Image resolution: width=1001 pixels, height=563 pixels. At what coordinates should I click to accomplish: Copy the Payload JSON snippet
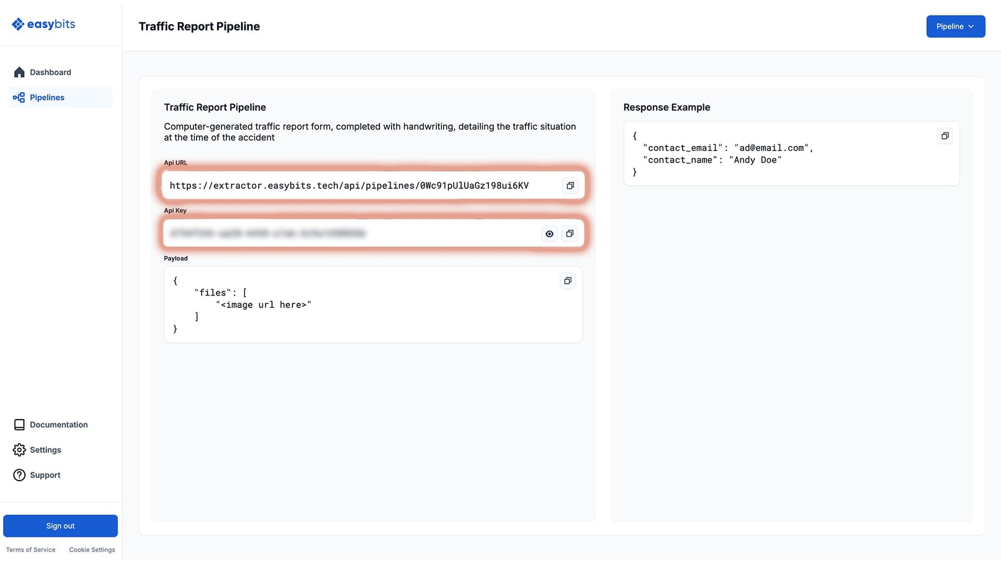pyautogui.click(x=567, y=281)
